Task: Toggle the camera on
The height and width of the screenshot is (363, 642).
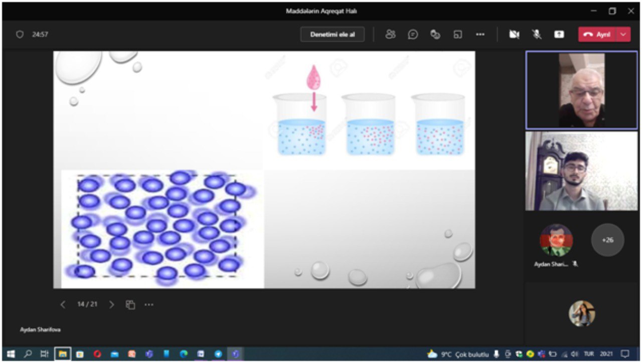Action: 514,34
